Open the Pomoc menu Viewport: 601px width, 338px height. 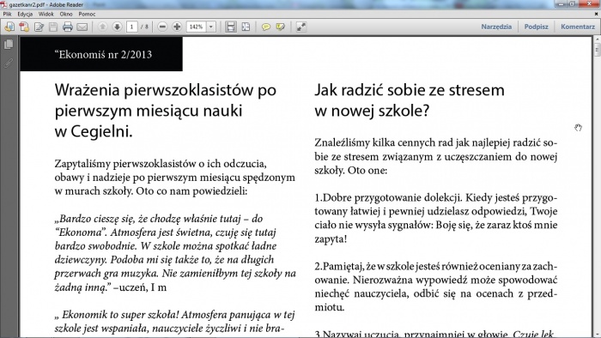[x=87, y=14]
